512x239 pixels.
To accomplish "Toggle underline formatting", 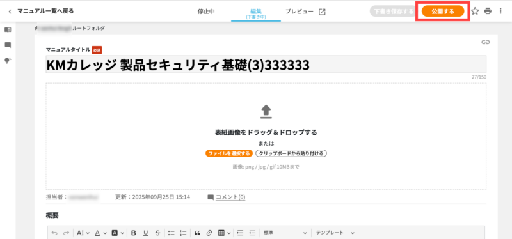I will (x=146, y=233).
